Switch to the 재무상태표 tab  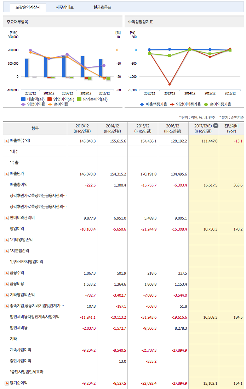65,7
